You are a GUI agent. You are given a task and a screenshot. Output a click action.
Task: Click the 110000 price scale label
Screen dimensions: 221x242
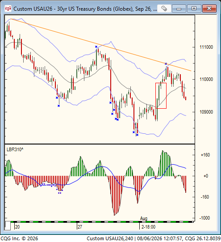click(x=206, y=79)
